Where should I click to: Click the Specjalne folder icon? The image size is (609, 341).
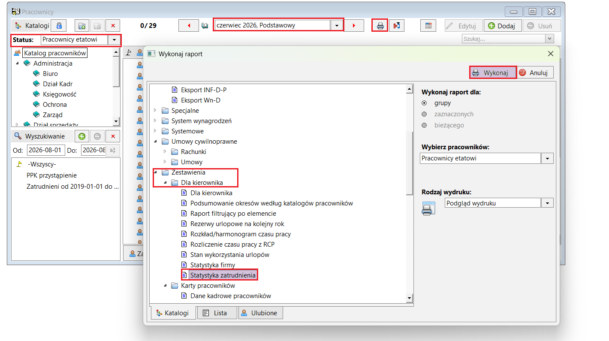click(x=165, y=111)
